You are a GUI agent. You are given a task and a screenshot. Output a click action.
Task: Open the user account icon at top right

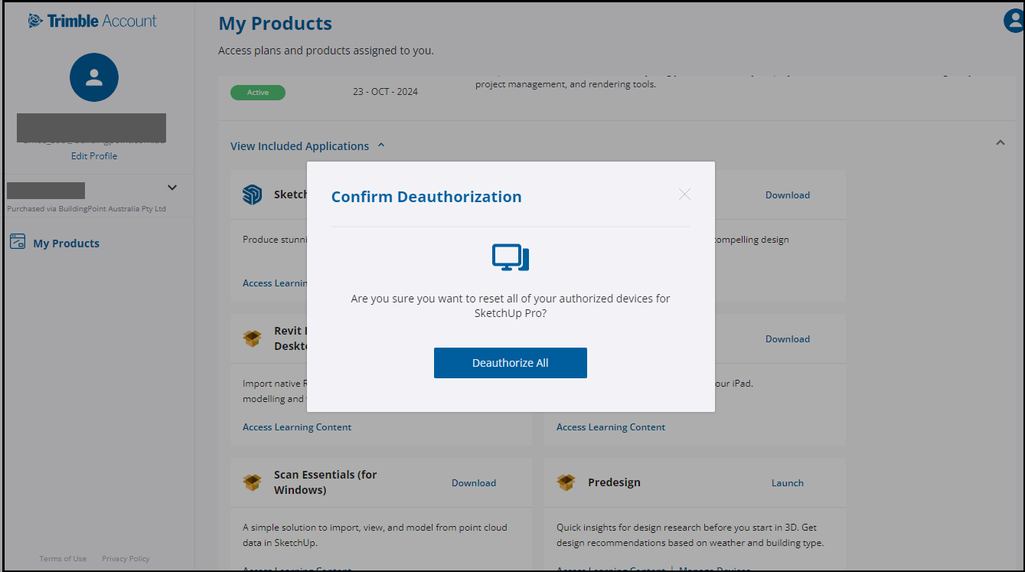tap(1014, 21)
